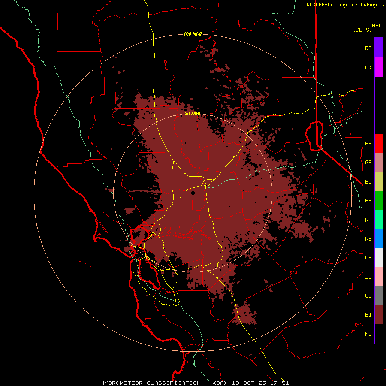The width and height of the screenshot is (386, 386).
Task: Click the UK legend label
Action: pyautogui.click(x=368, y=67)
